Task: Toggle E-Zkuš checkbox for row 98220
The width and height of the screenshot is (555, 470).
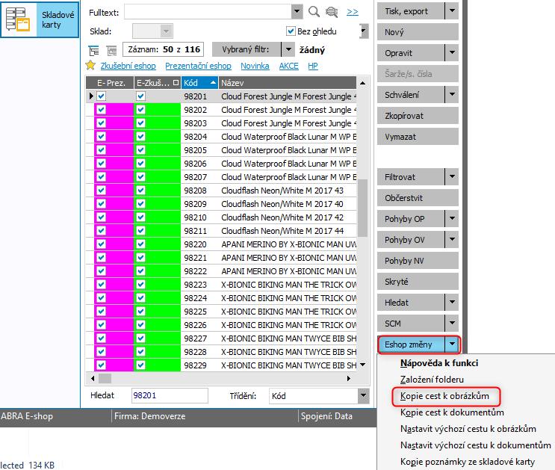Action: [x=140, y=244]
